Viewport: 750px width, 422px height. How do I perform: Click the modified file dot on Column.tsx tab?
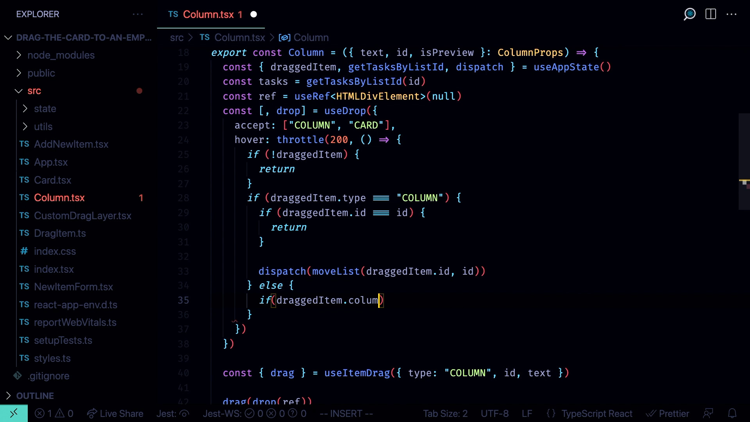(x=254, y=14)
